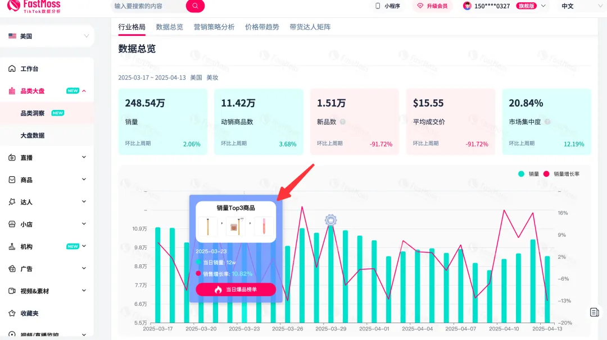Toggle the 销量增长率 legend series
The width and height of the screenshot is (607, 340).
coord(561,174)
